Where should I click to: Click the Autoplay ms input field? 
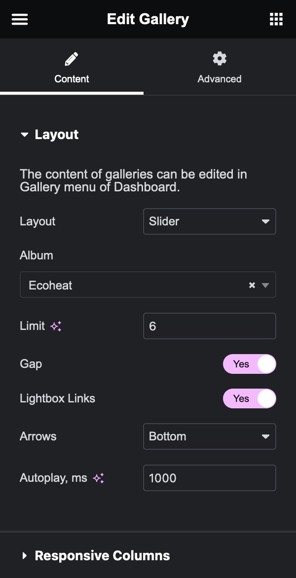click(209, 478)
